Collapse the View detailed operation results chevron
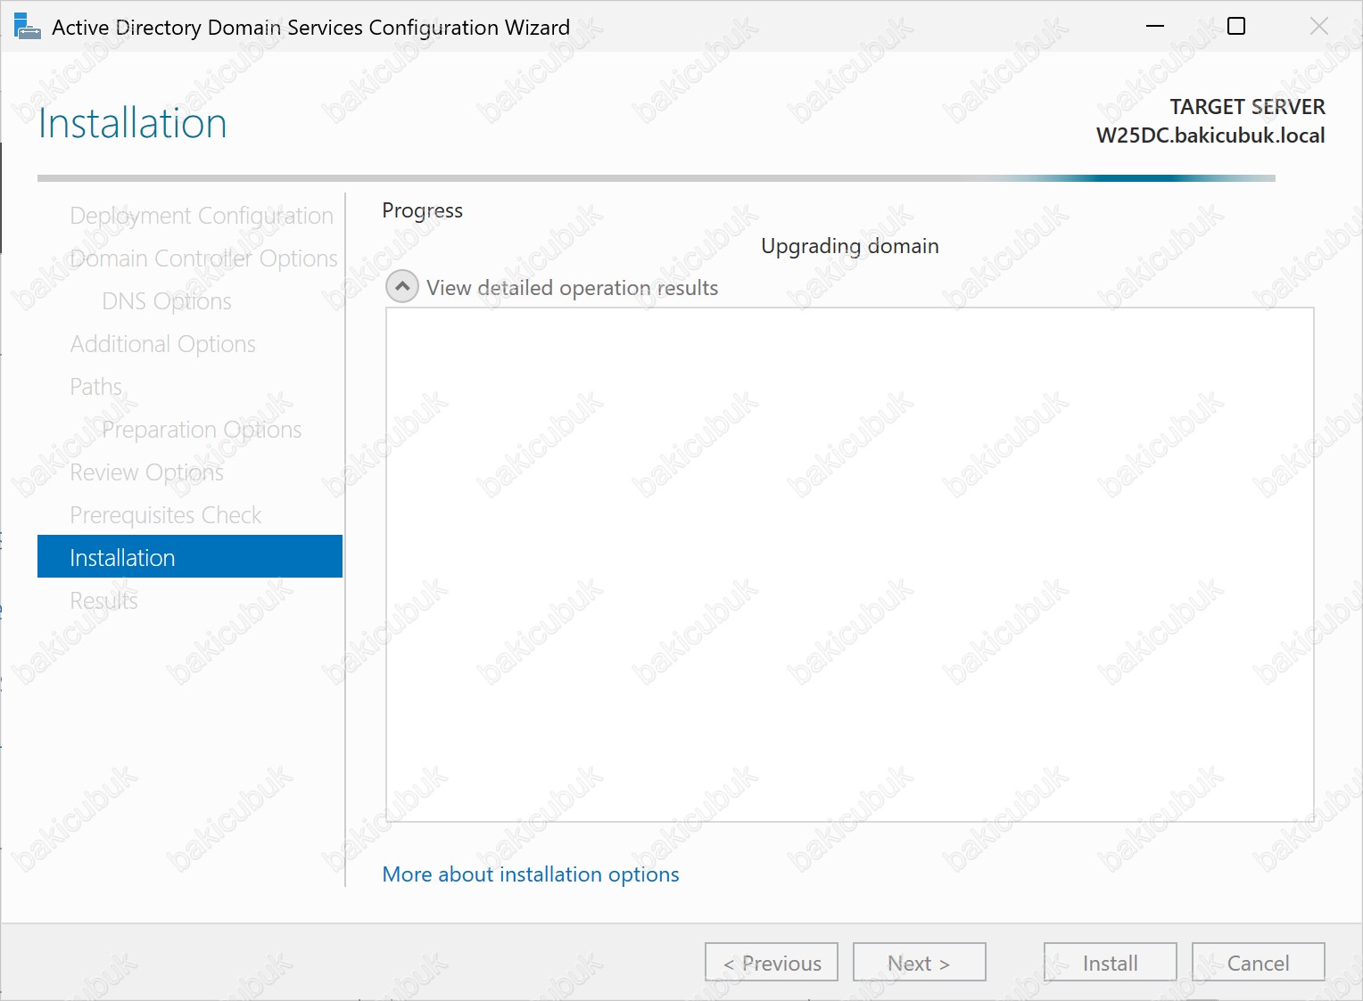The width and height of the screenshot is (1363, 1001). click(x=402, y=287)
